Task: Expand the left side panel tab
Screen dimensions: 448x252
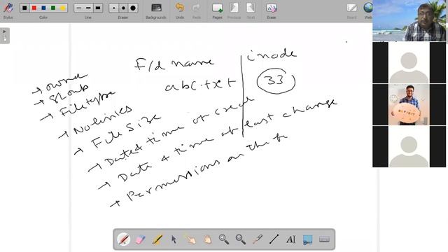Action: pos(5,36)
